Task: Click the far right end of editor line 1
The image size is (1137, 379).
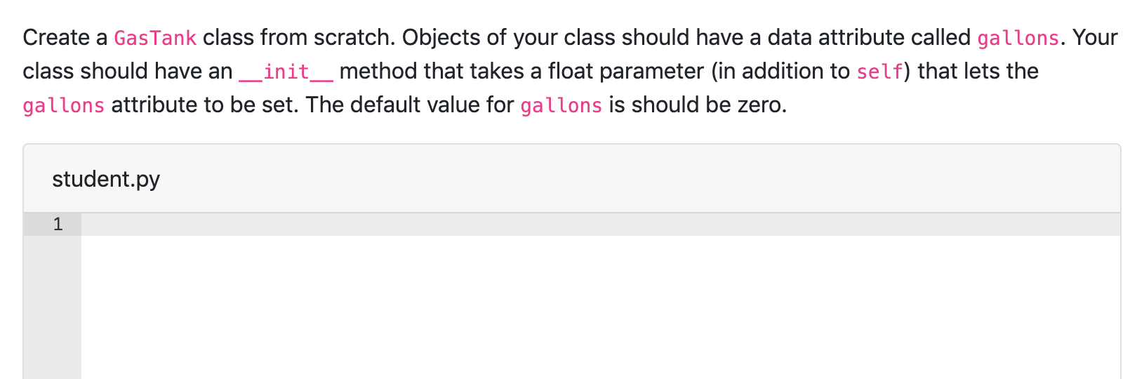Action: coord(1109,225)
